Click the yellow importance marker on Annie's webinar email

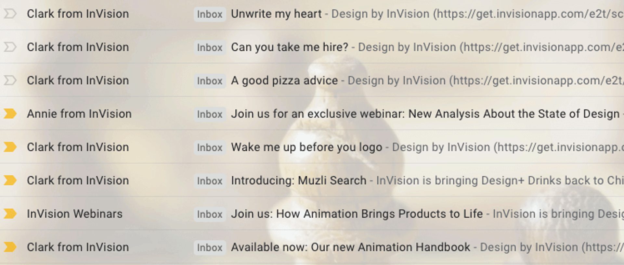click(x=10, y=114)
